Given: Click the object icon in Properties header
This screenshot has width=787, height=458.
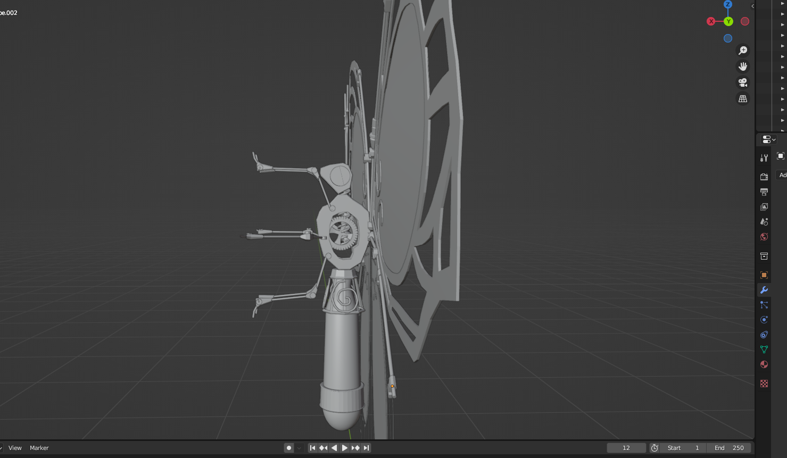Looking at the screenshot, I should (781, 156).
